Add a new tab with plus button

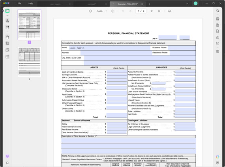[149, 4]
